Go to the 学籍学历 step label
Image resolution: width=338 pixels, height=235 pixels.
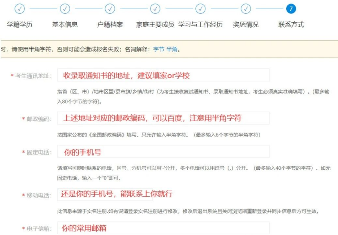[x=20, y=25]
